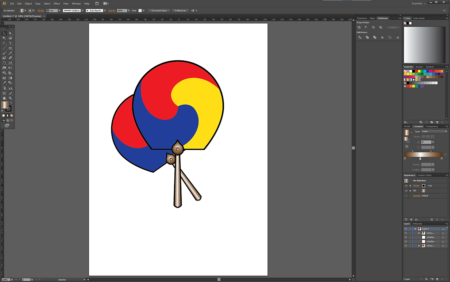Viewport: 450px width, 282px height.
Task: Click the Preferences button
Action: [180, 11]
